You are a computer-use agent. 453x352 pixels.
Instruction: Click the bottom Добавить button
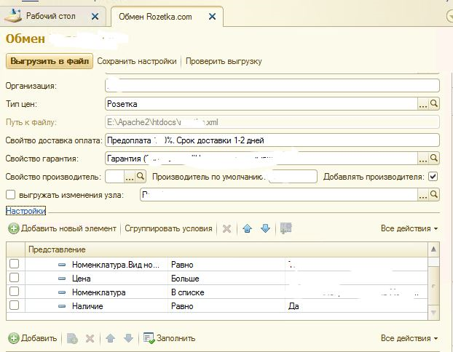point(32,338)
